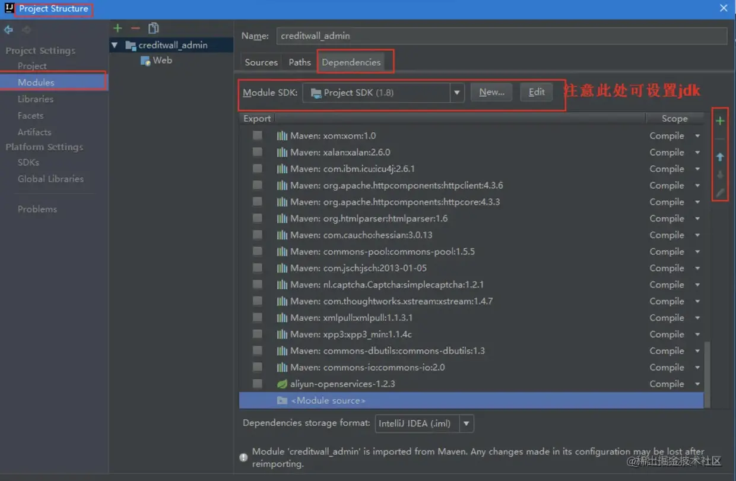Select row Maven: com.caucho:hessian:3.0.13
The image size is (736, 481).
[471, 235]
